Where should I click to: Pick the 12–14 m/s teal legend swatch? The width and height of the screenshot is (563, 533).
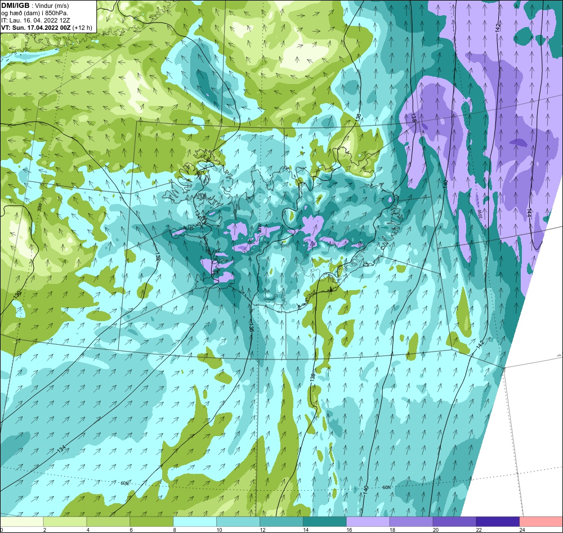point(281,522)
